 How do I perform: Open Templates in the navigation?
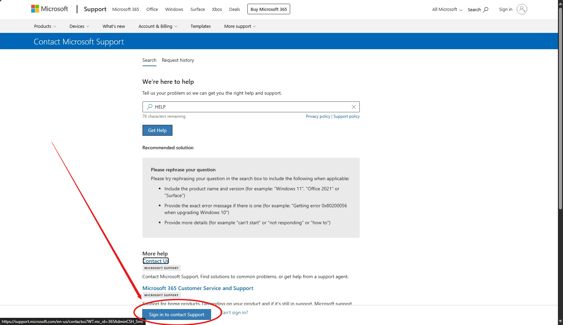pos(201,26)
